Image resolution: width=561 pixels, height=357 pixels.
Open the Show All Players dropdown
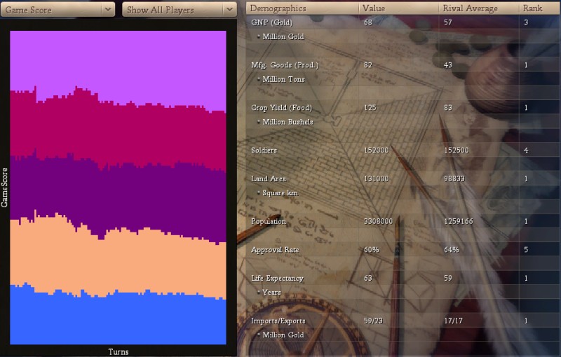(x=180, y=10)
